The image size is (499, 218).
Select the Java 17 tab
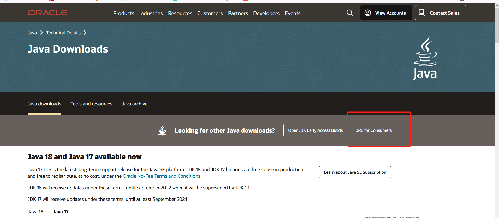61,212
